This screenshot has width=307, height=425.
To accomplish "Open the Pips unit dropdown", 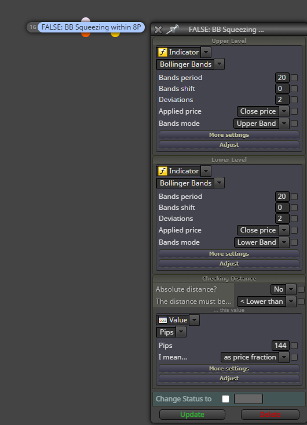I will click(x=181, y=332).
